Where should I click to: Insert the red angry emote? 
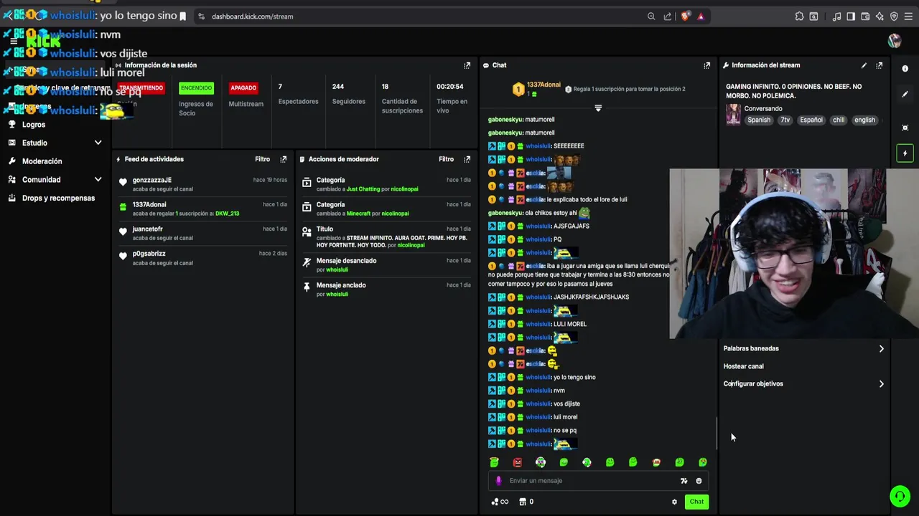517,462
